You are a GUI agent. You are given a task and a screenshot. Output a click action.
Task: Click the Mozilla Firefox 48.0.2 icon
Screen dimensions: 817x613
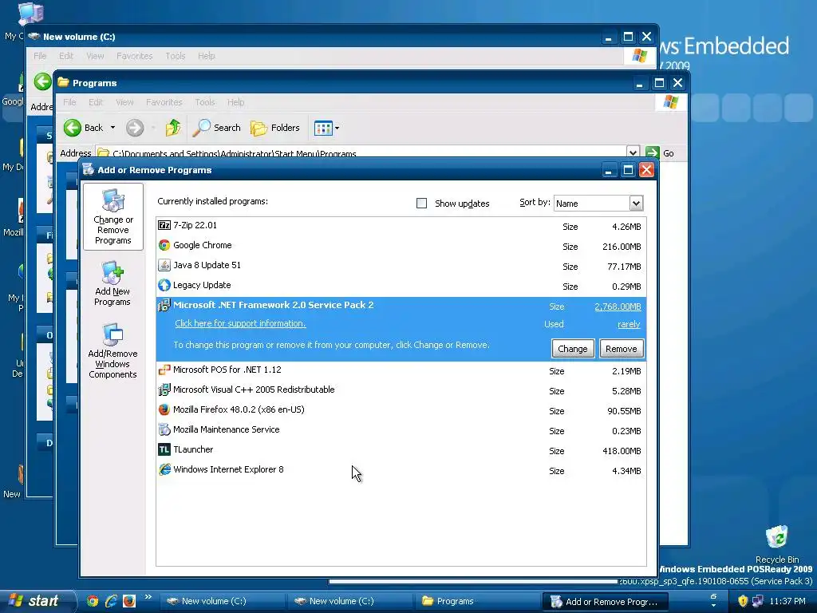coord(164,409)
